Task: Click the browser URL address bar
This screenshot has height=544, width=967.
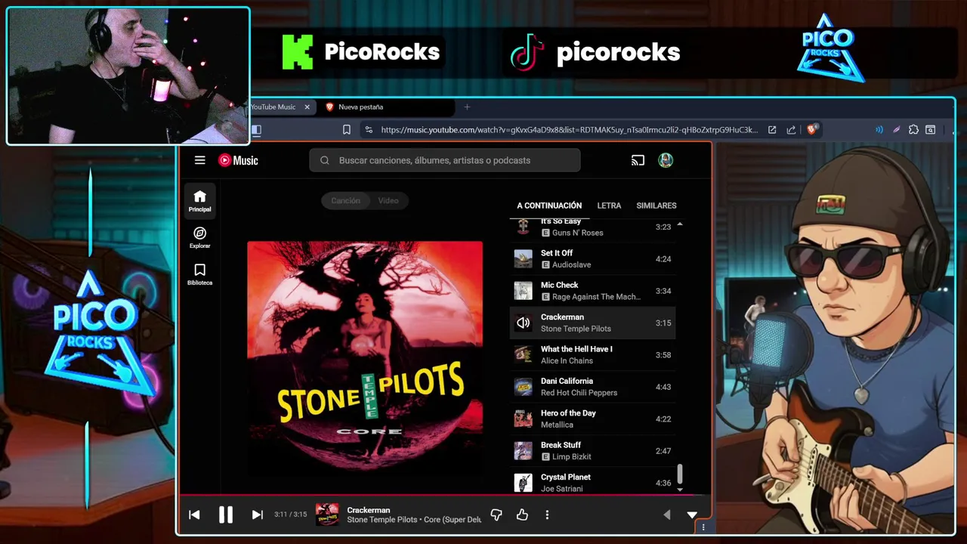Action: pos(568,130)
